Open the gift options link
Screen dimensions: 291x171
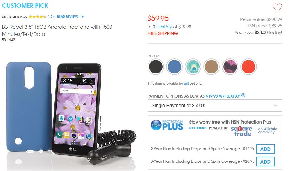[186, 84]
